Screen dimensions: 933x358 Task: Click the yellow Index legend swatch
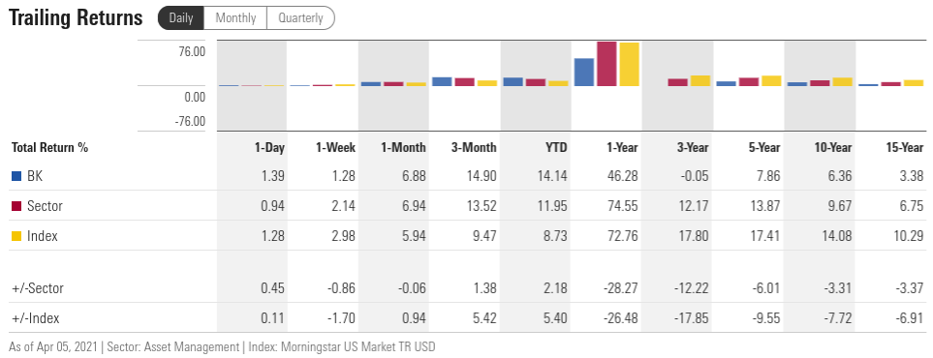click(x=16, y=236)
